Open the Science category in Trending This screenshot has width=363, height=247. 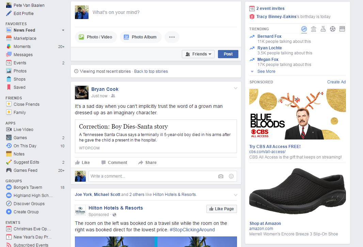[x=323, y=29]
